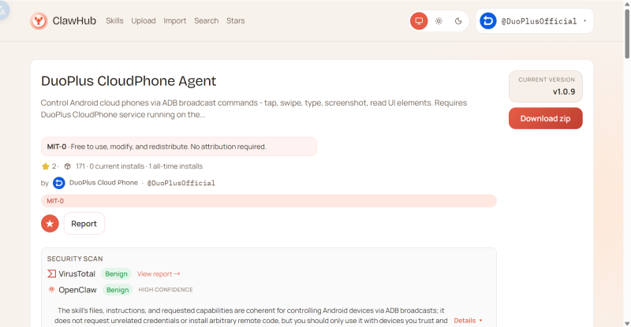Click the Download zip button
This screenshot has height=327, width=631.
click(x=545, y=118)
